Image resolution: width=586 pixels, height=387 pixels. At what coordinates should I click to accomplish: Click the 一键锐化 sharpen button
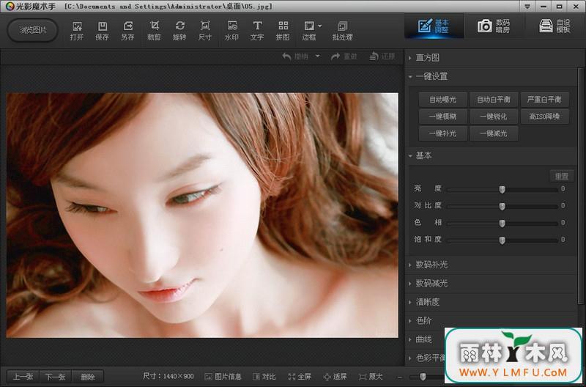494,117
